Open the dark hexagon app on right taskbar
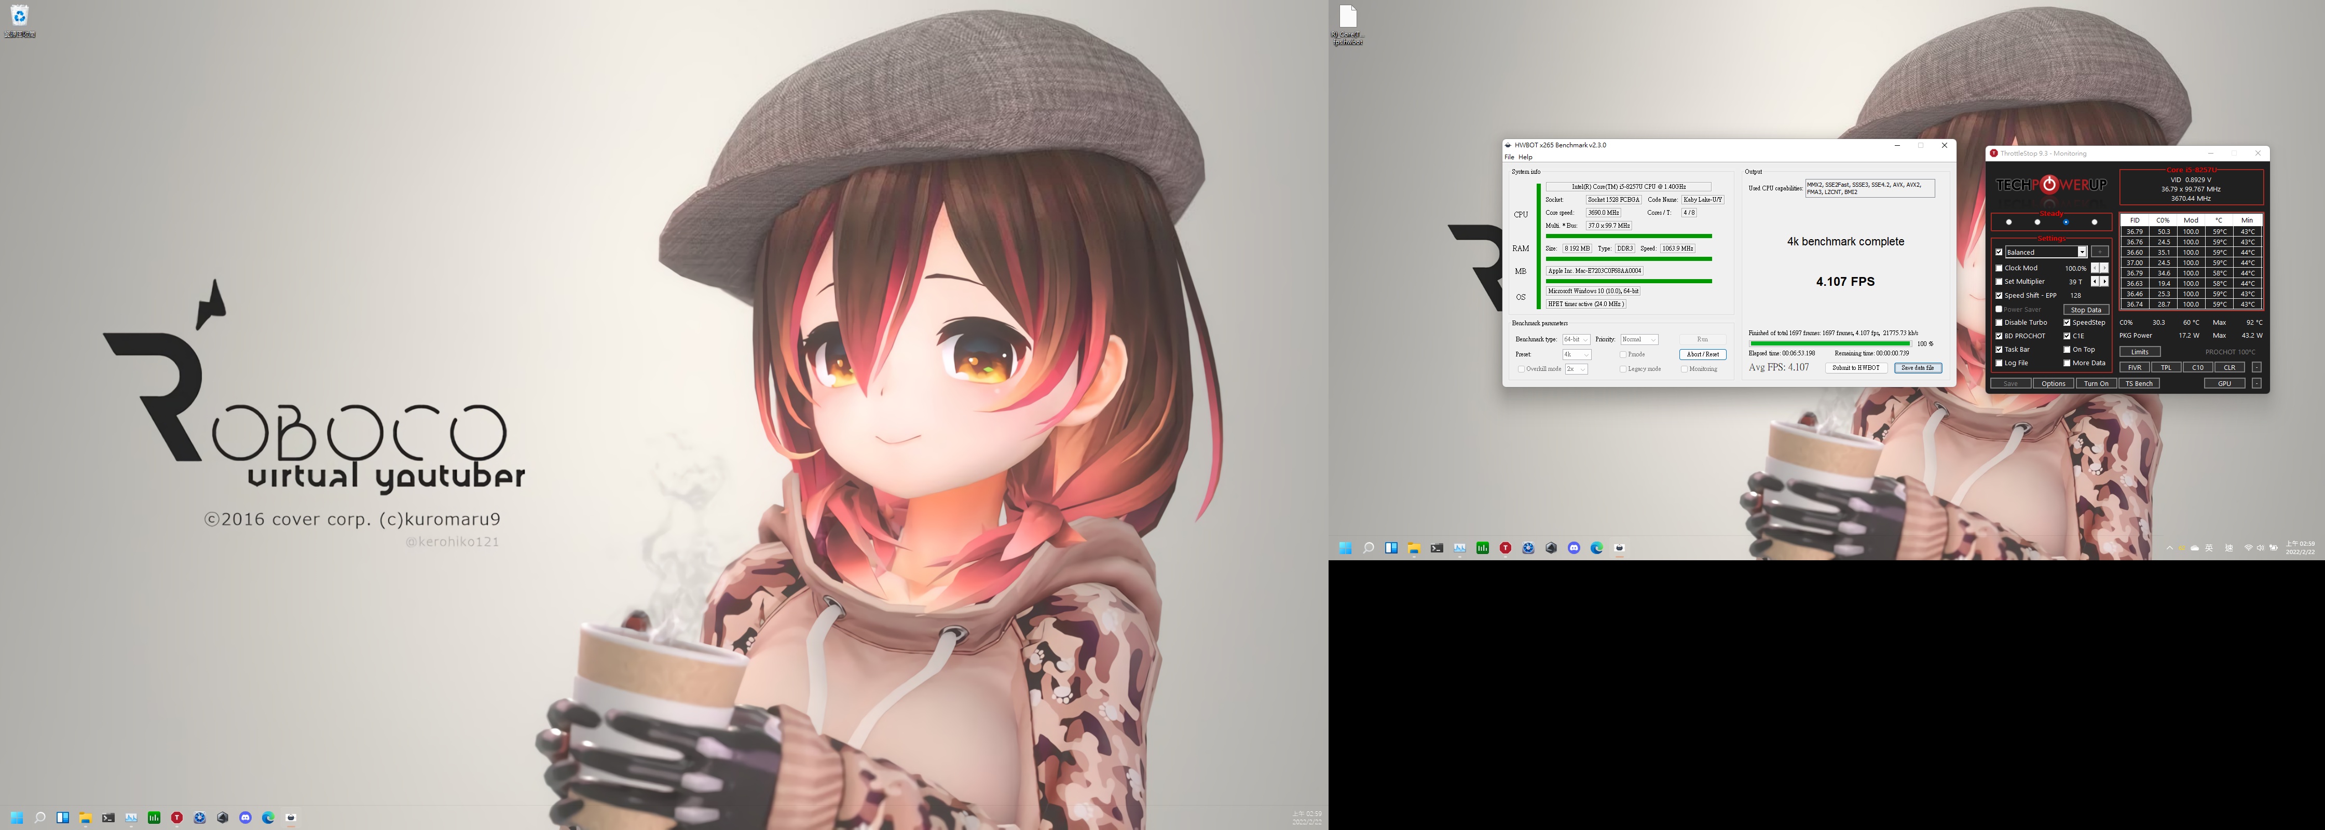Screen dimensions: 2325x830 [x=1551, y=548]
